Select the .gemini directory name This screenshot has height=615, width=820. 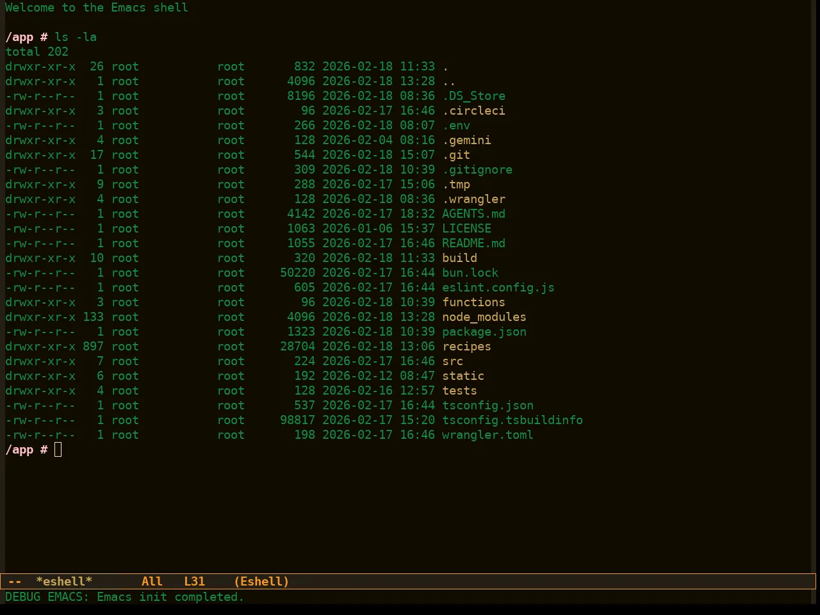coord(467,140)
